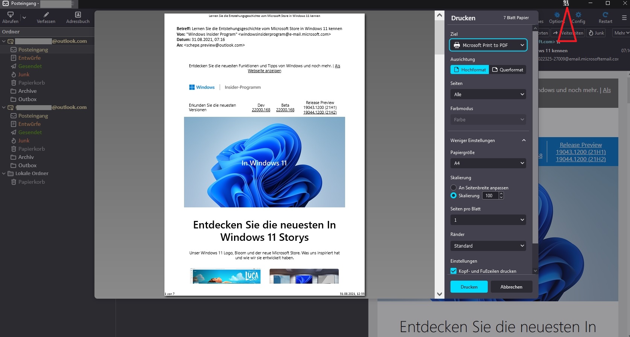Click the Als link in background message
The image size is (630, 337).
pyautogui.click(x=607, y=90)
